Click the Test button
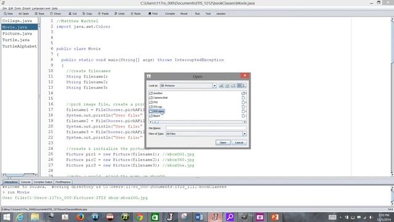 coord(208,14)
